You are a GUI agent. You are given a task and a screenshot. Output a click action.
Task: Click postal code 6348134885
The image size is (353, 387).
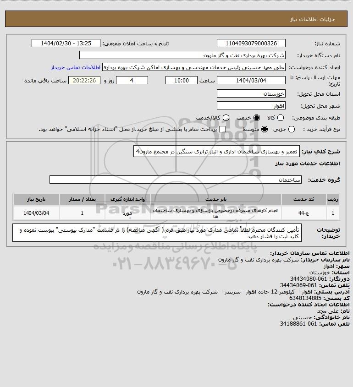point(305,298)
